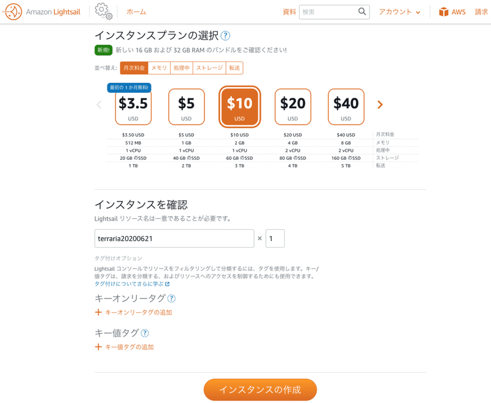Edit the instance count field
The width and height of the screenshot is (491, 403).
275,238
